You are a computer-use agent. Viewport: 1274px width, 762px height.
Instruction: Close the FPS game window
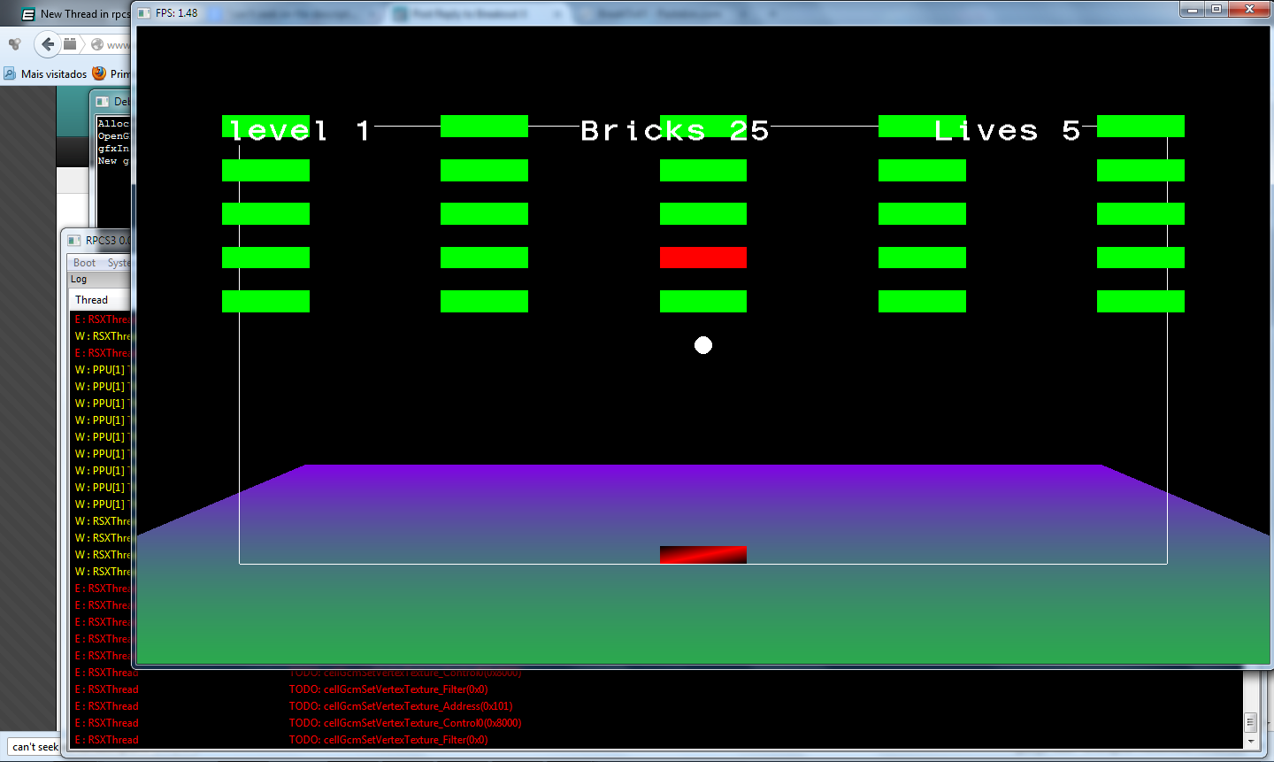(x=1249, y=9)
